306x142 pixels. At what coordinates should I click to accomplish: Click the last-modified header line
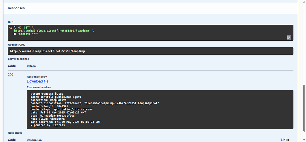tap(65, 122)
